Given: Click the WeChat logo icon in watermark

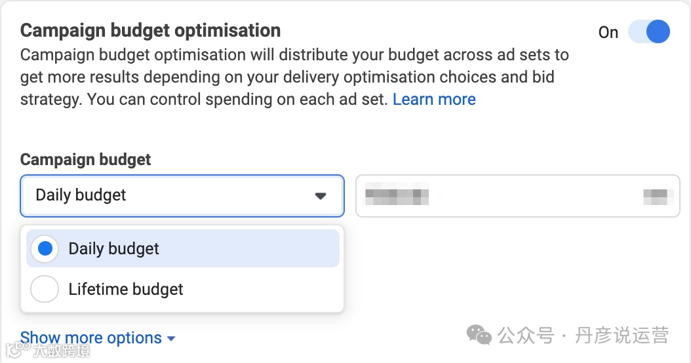Looking at the screenshot, I should point(479,335).
